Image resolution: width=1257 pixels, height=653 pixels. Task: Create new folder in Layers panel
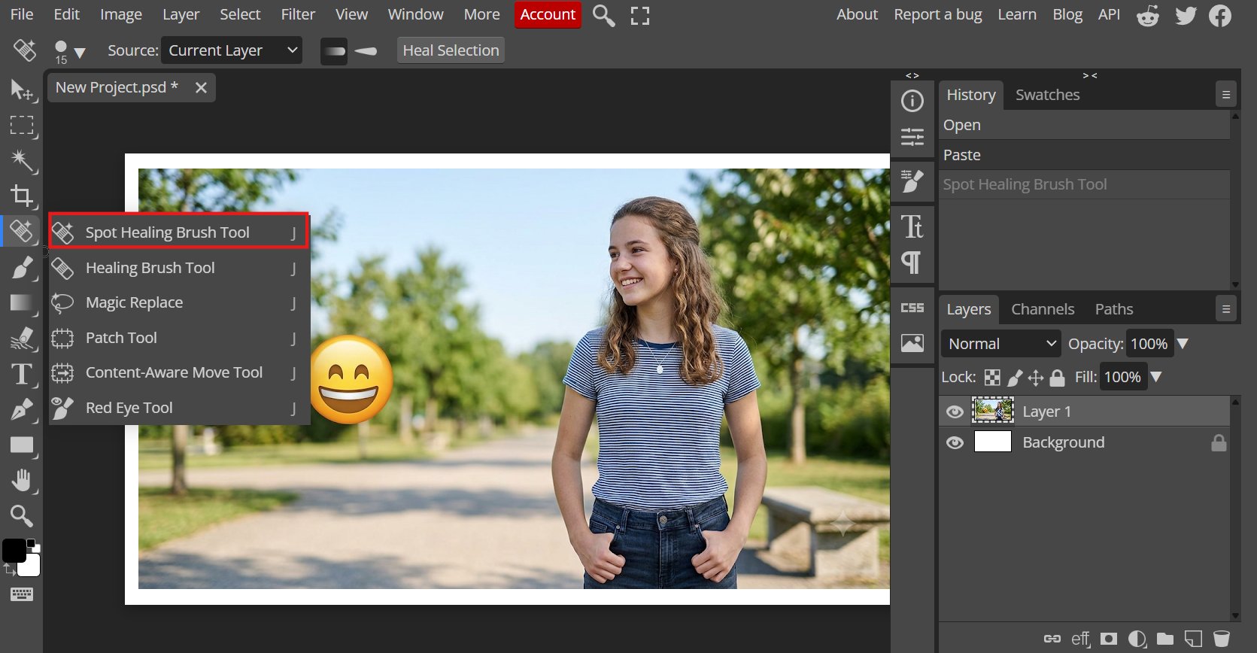1165,639
